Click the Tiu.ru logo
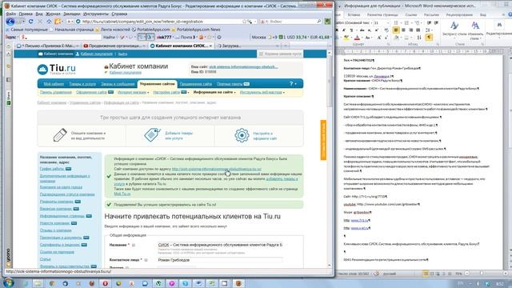 (57, 69)
